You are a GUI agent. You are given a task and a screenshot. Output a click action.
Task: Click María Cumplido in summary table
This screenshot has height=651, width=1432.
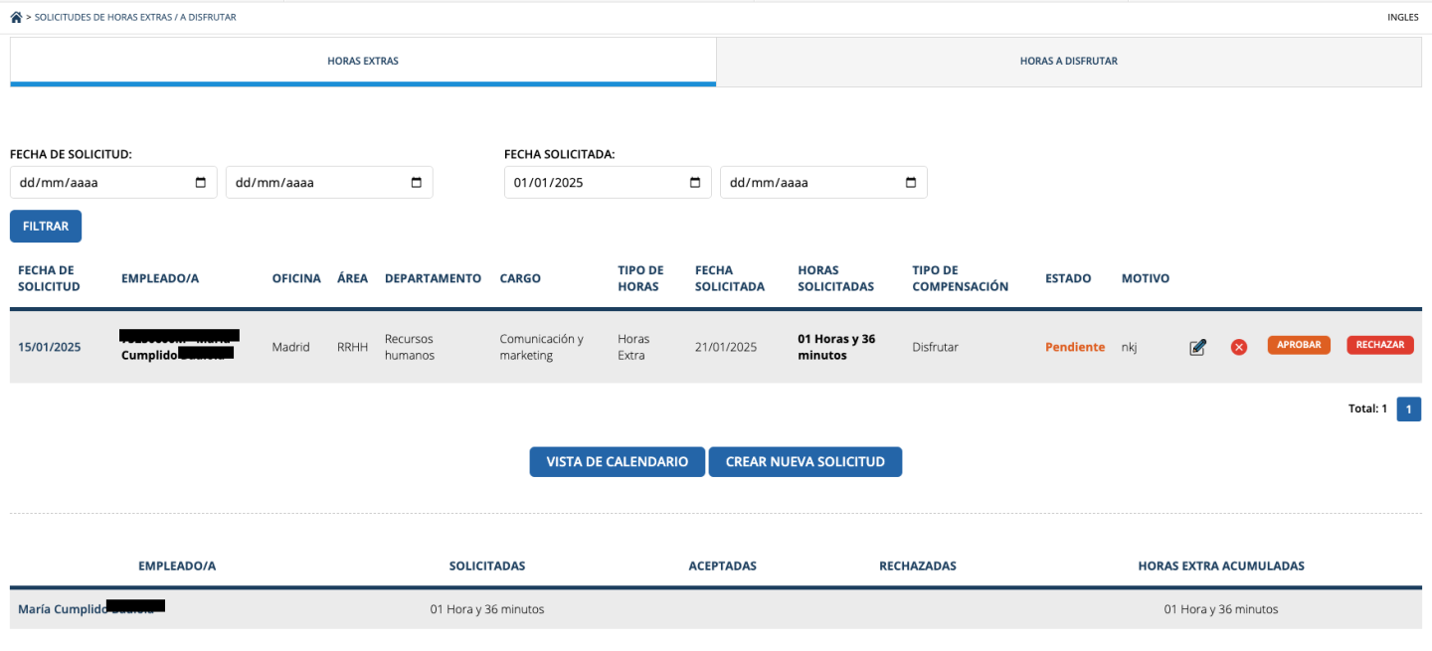pos(63,609)
